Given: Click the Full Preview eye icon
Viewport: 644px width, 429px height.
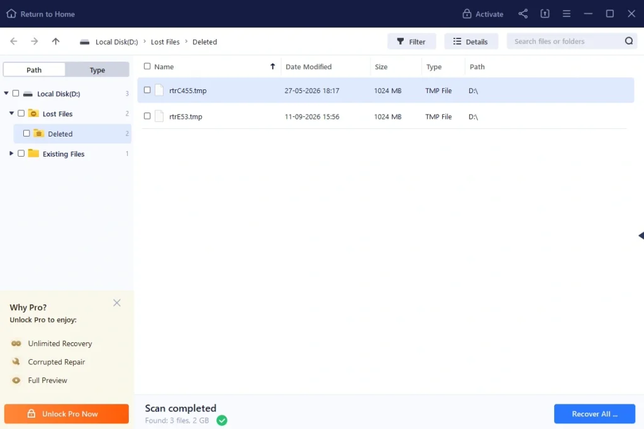Looking at the screenshot, I should pos(16,380).
